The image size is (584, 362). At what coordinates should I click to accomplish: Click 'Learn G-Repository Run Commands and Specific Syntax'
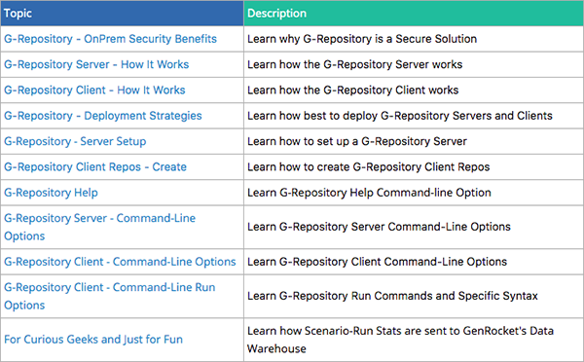(392, 296)
